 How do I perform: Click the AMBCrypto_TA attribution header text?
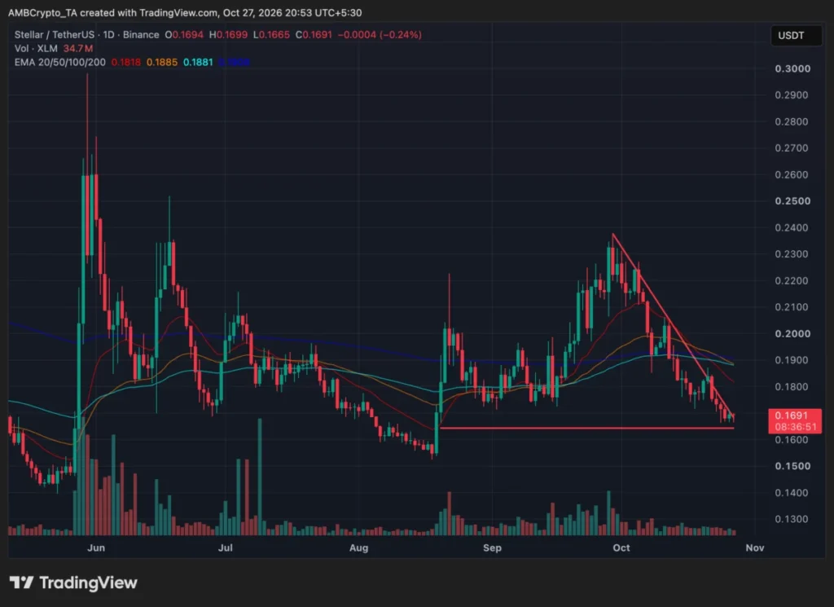point(185,12)
